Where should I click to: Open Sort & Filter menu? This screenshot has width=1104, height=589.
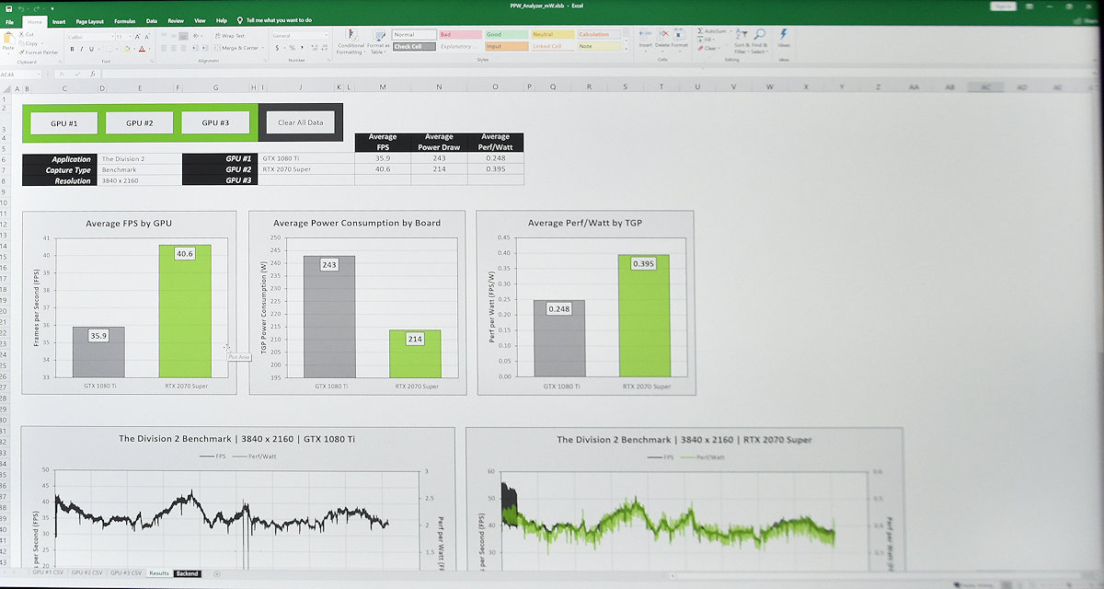click(x=741, y=41)
